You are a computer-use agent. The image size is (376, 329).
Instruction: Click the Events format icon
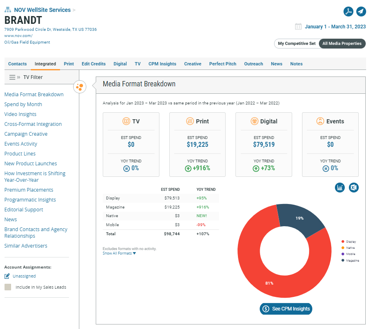click(320, 121)
